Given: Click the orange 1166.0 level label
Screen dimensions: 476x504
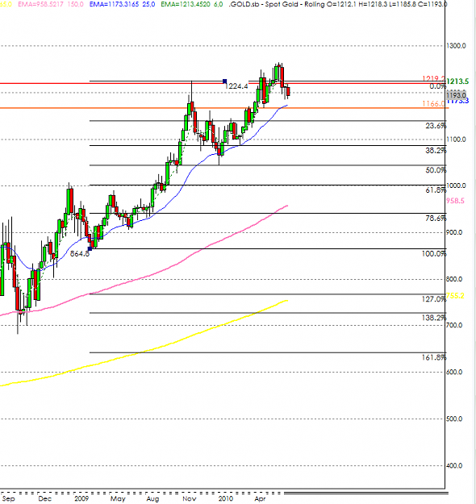Looking at the screenshot, I should point(433,103).
